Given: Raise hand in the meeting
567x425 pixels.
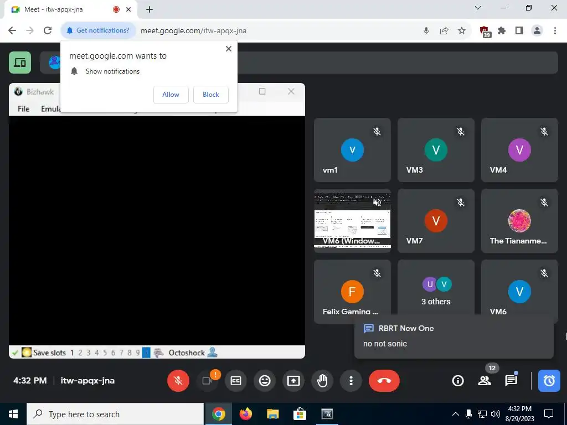Looking at the screenshot, I should click(322, 381).
